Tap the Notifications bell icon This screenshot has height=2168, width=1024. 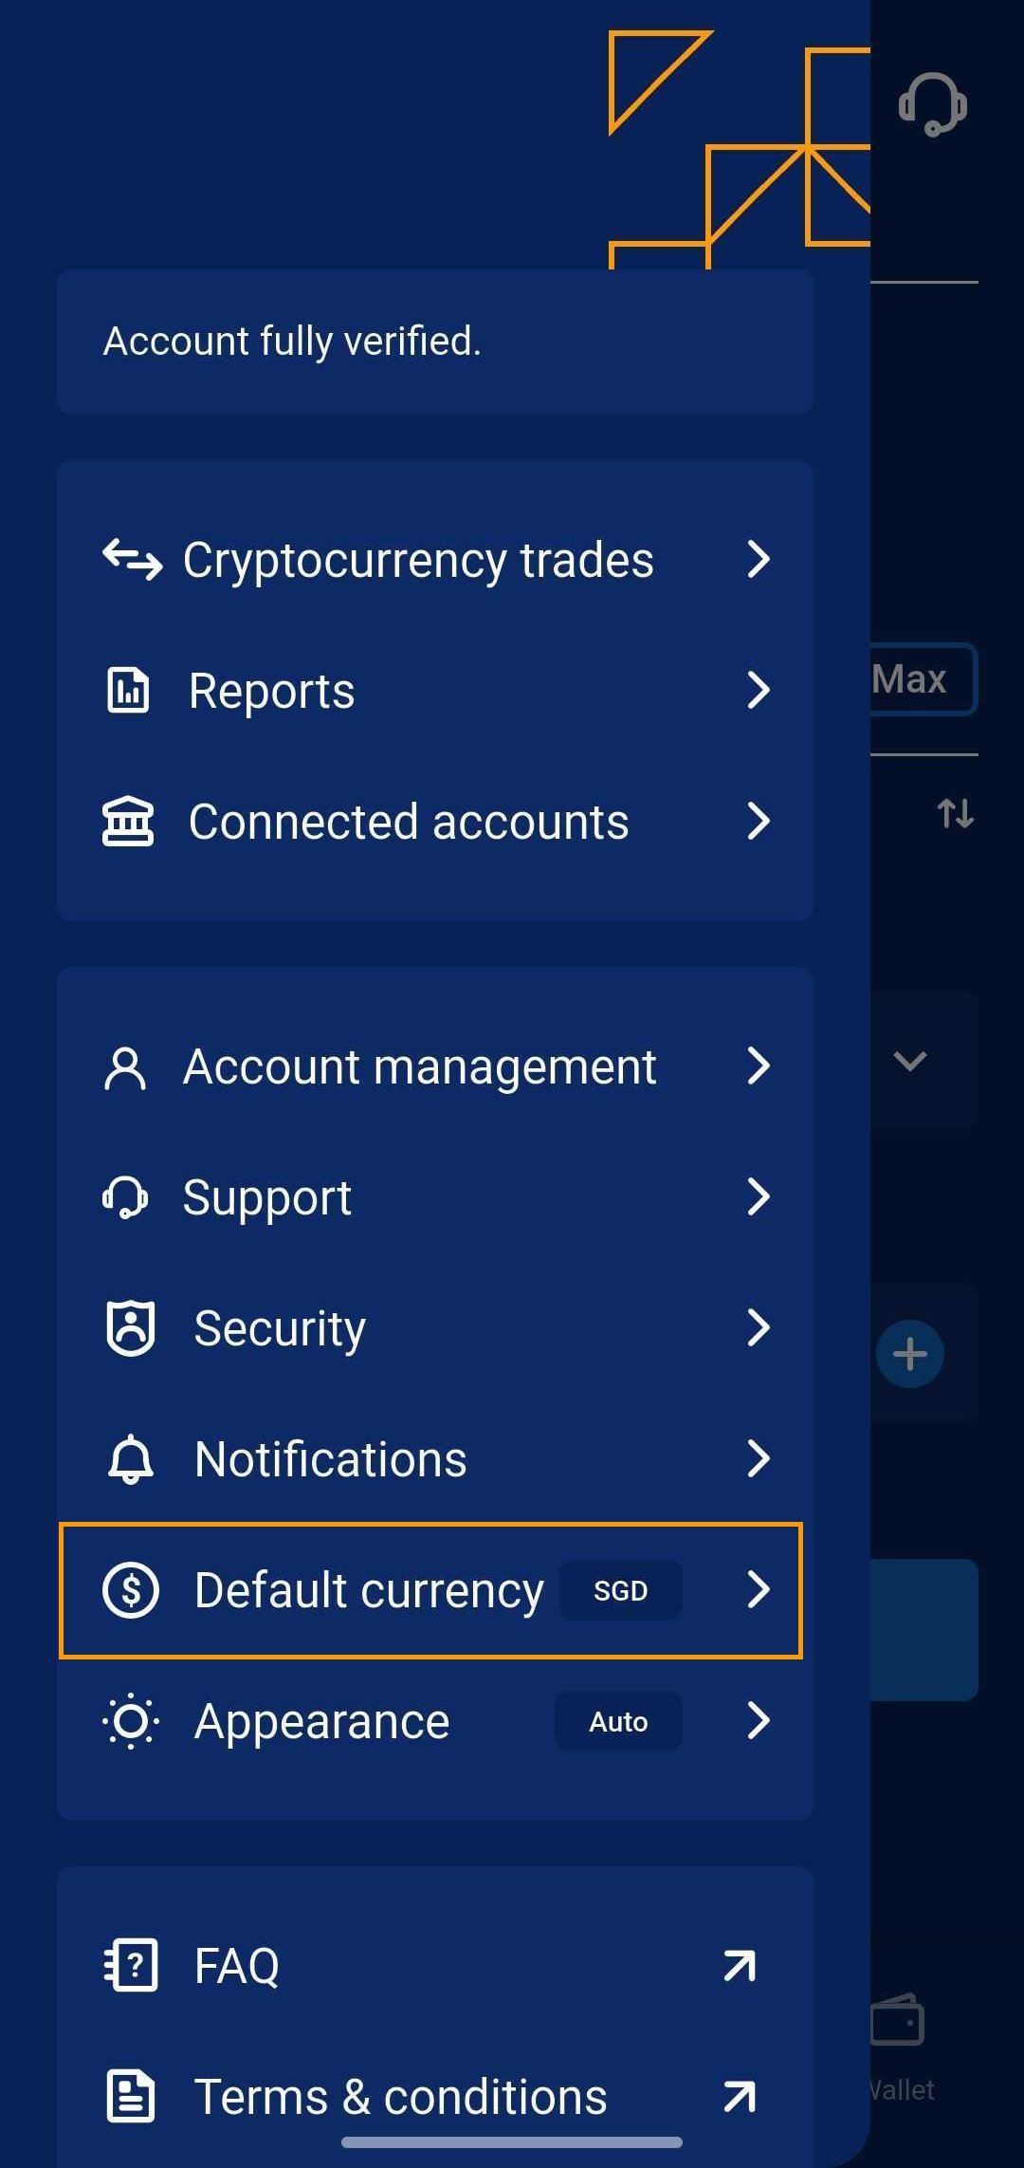coord(130,1458)
